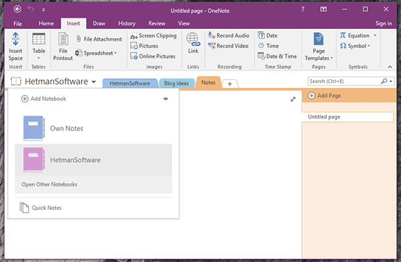
Task: Click Open Other Notebooks
Action: coord(49,185)
